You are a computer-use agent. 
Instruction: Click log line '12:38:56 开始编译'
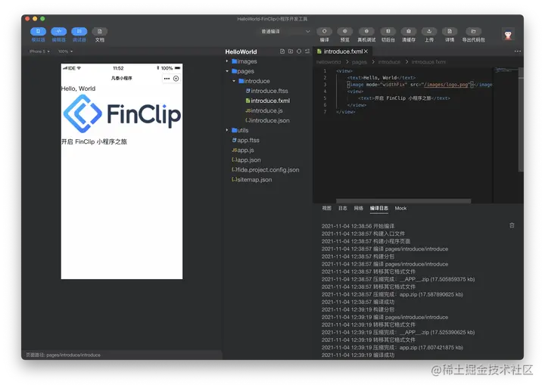(x=358, y=226)
